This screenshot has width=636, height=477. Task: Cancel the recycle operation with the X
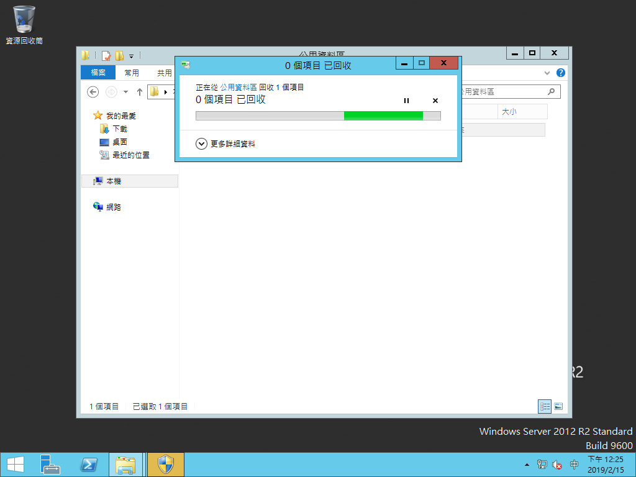(x=435, y=101)
